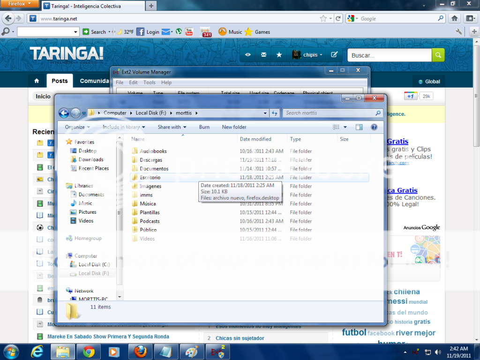Image resolution: width=480 pixels, height=360 pixels.
Task: Open Google Chrome from the taskbar
Action: pyautogui.click(x=89, y=351)
